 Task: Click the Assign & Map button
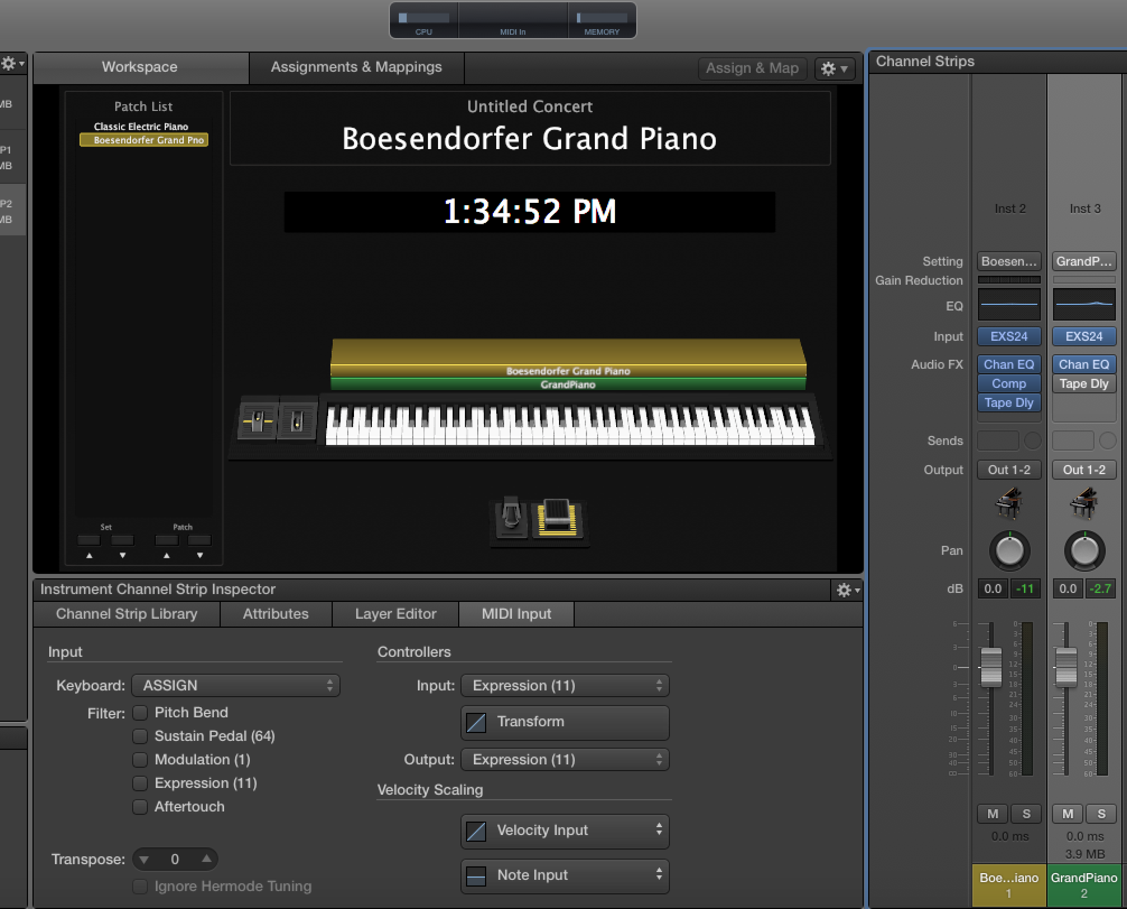[752, 68]
